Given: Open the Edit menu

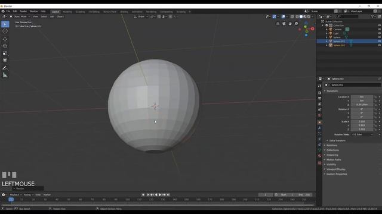Looking at the screenshot, I should [x=15, y=11].
